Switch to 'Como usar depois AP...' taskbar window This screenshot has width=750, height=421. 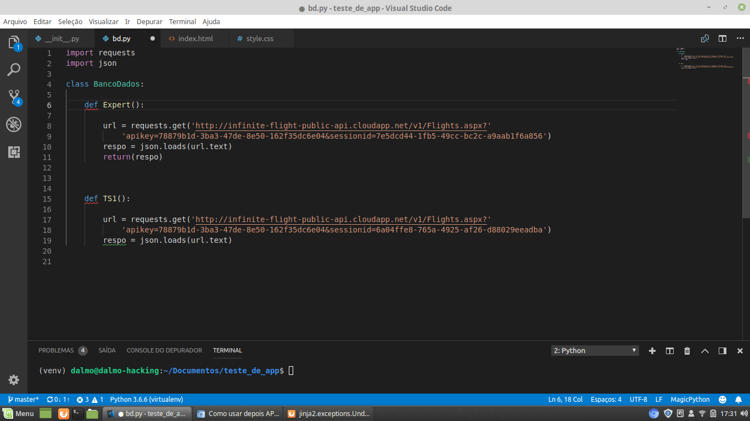point(238,413)
